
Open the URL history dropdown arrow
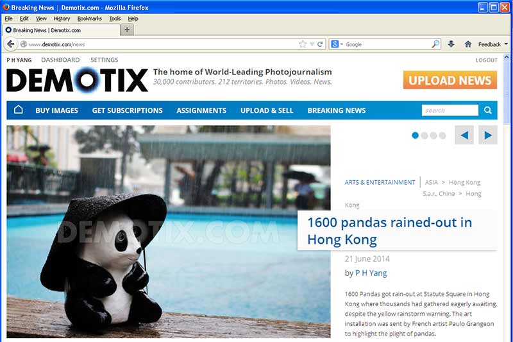coord(312,44)
